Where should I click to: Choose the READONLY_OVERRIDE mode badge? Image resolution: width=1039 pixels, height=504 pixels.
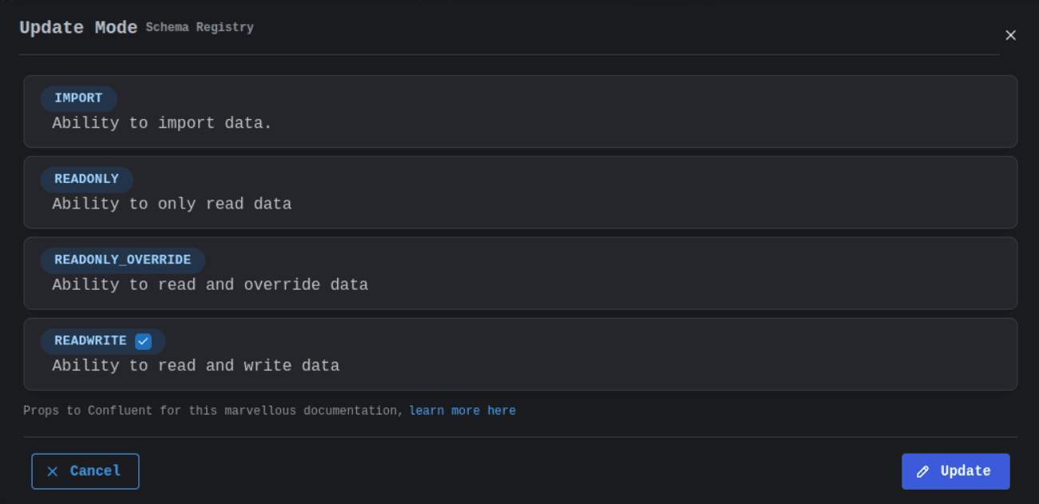pyautogui.click(x=122, y=260)
